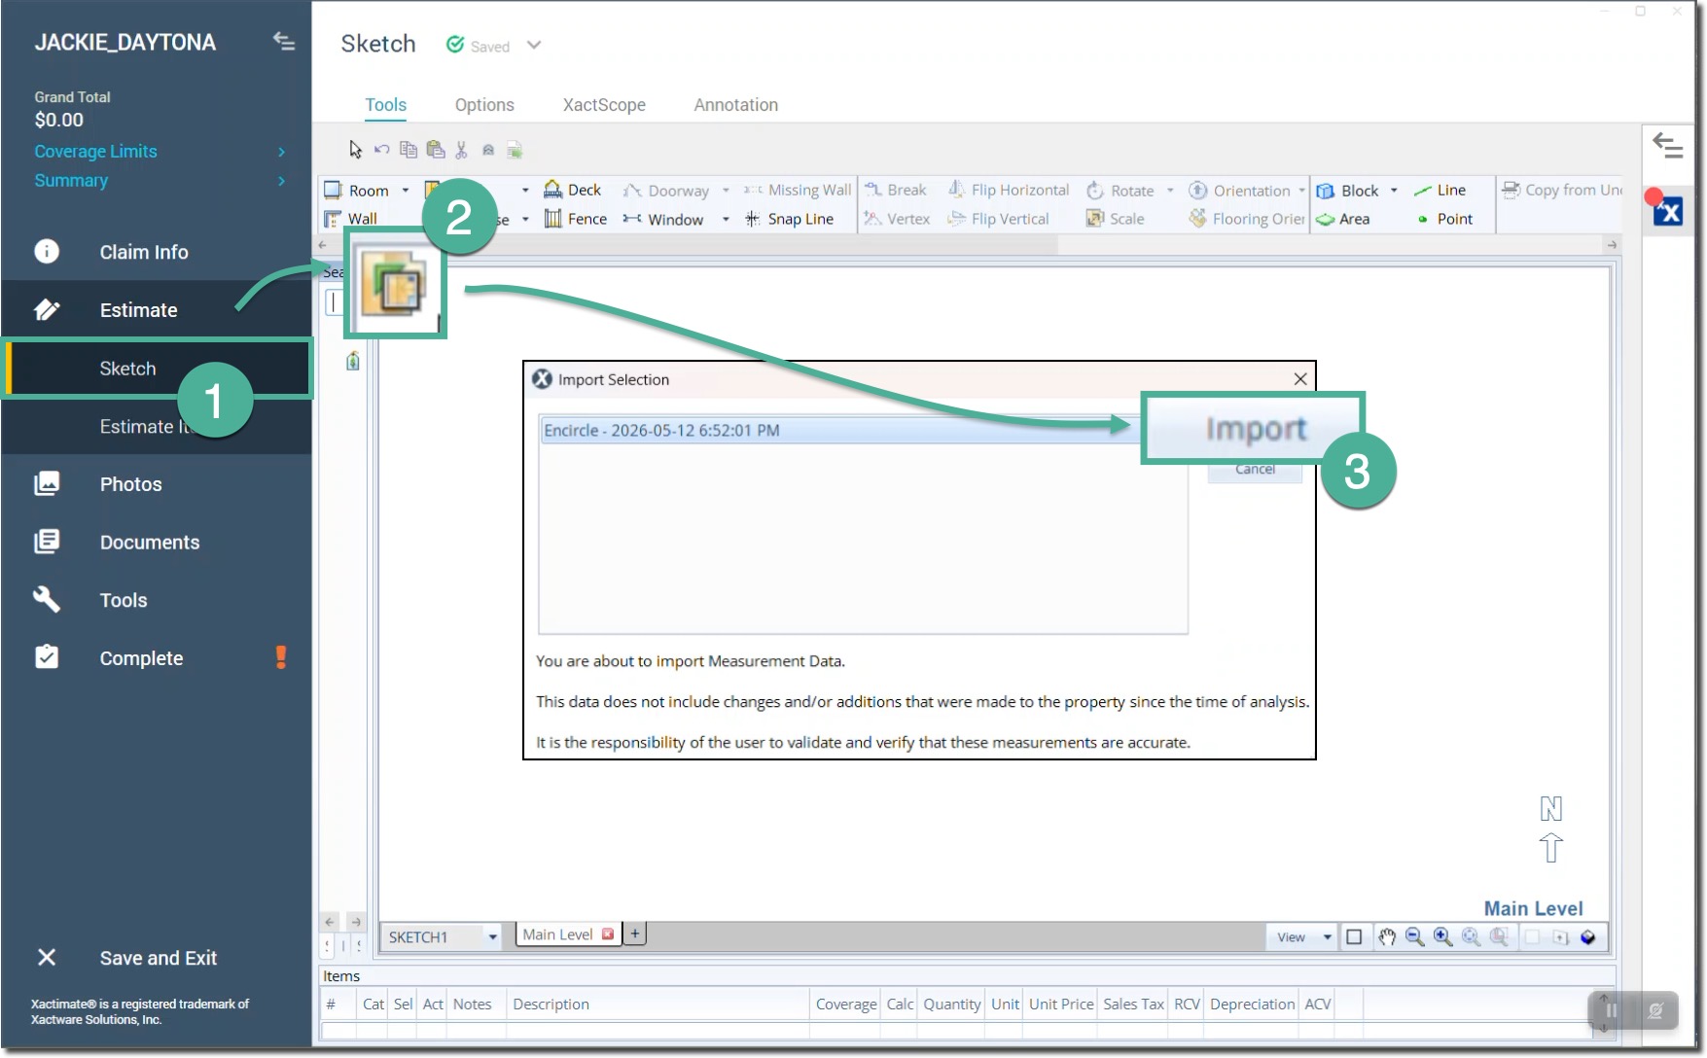The image size is (1707, 1058).
Task: Open the Room tool dropdown arrow
Action: coord(406,190)
